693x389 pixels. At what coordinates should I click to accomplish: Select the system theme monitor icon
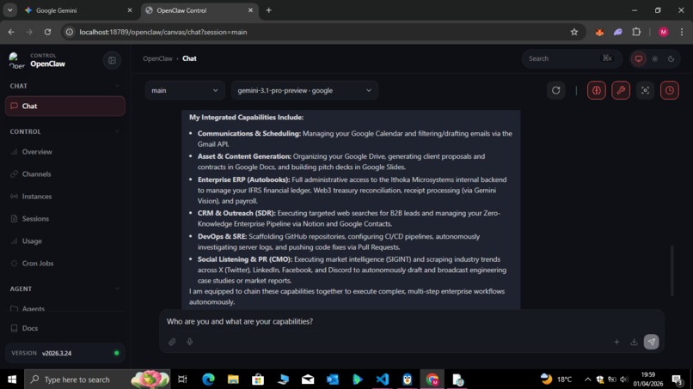tap(639, 58)
